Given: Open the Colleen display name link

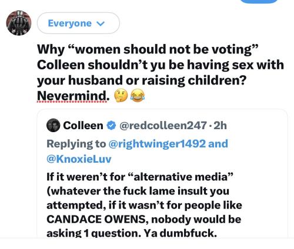Looking at the screenshot, I should pos(83,126).
